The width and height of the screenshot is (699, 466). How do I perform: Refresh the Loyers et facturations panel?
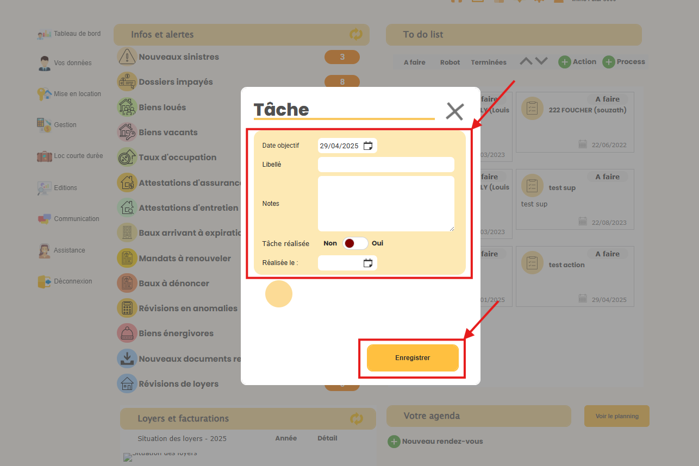point(356,419)
